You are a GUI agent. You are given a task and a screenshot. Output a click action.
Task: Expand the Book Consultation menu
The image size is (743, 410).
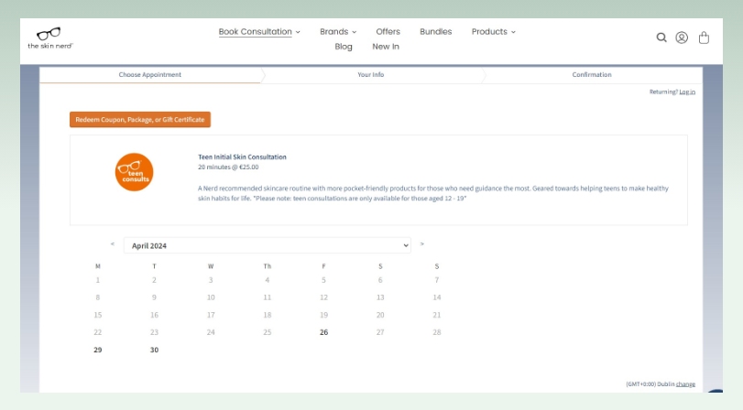point(259,32)
